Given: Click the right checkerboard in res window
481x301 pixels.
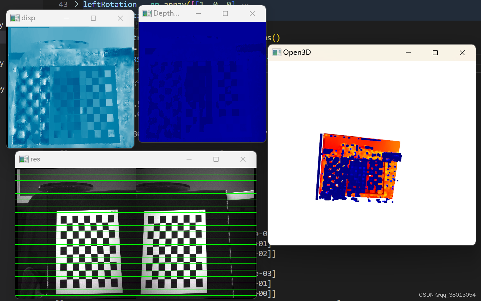Looking at the screenshot, I should (x=174, y=252).
